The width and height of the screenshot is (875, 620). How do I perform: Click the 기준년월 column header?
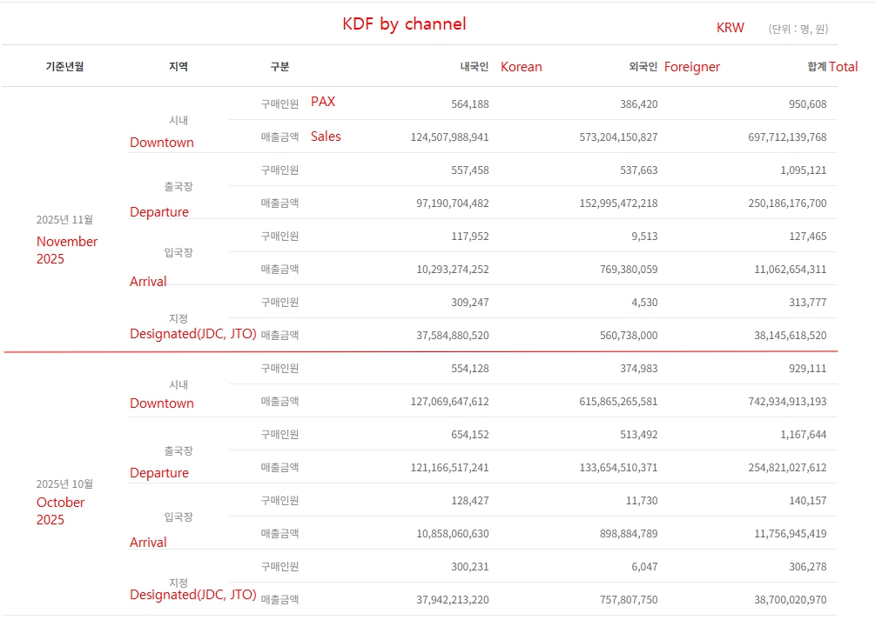pyautogui.click(x=64, y=67)
